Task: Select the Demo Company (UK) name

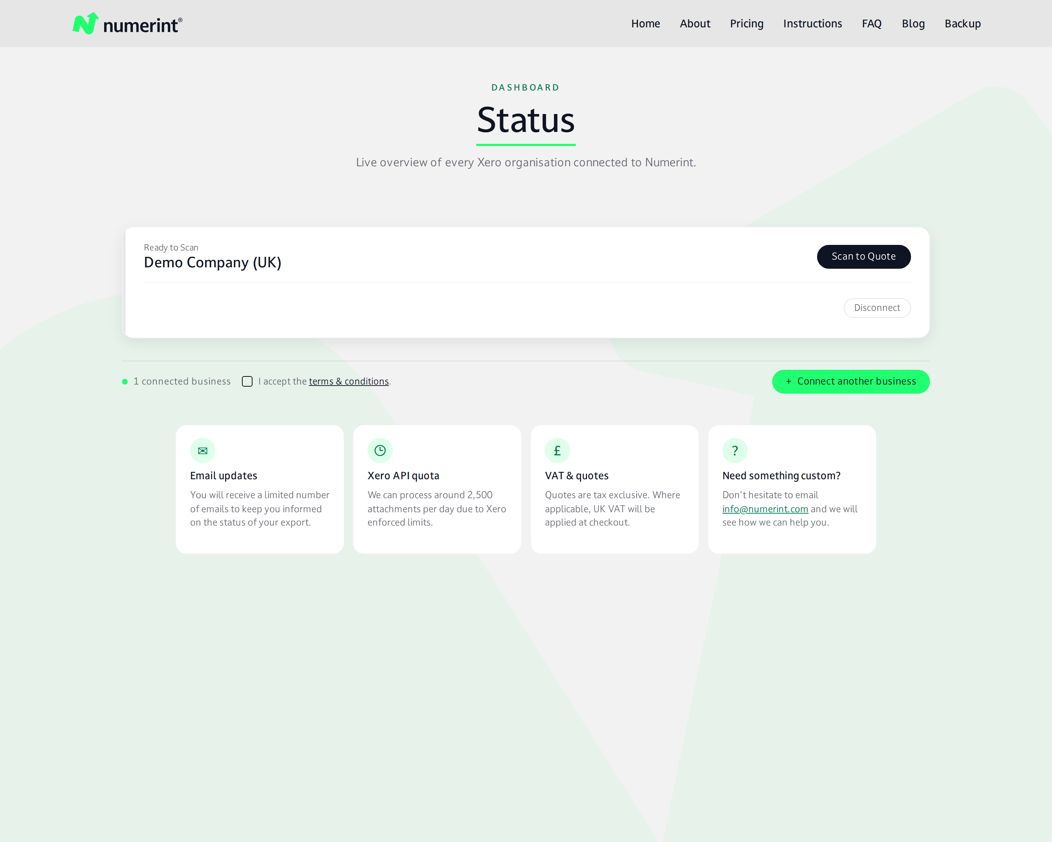Action: [213, 263]
